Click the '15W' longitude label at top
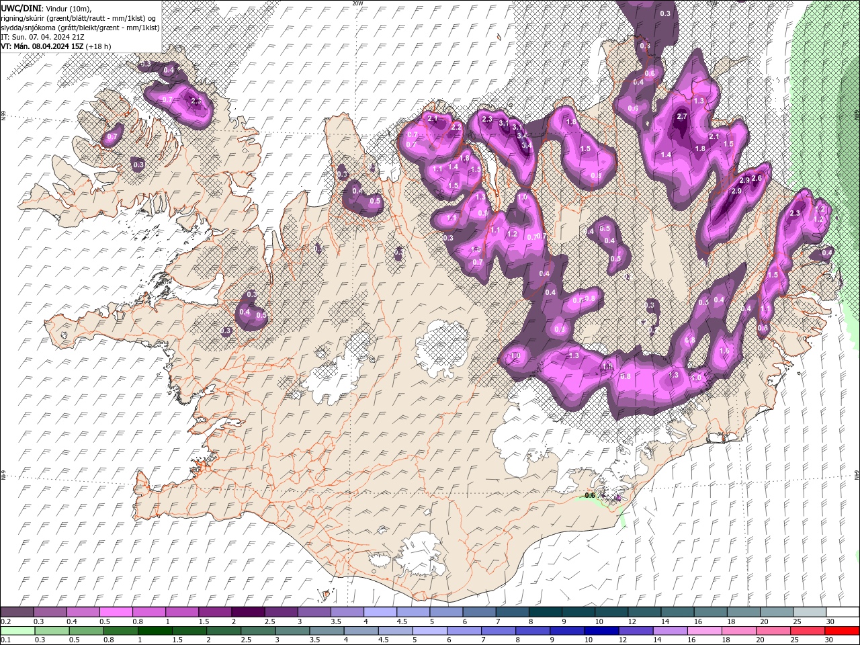860x645 pixels. pos(712,3)
